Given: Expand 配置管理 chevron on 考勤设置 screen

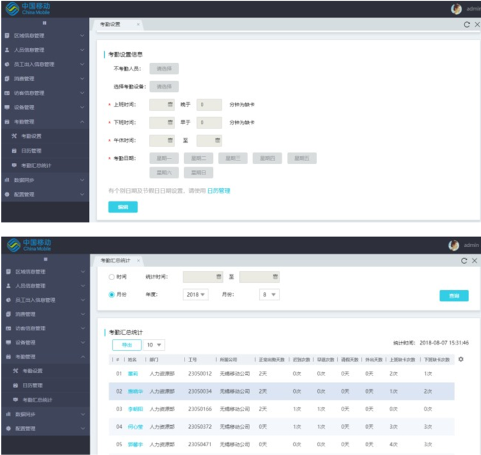Looking at the screenshot, I should tap(82, 194).
